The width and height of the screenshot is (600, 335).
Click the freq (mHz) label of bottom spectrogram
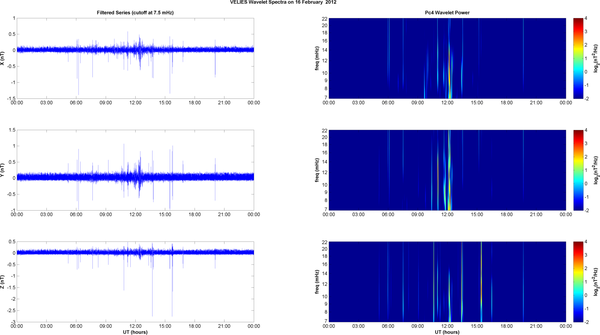point(317,282)
